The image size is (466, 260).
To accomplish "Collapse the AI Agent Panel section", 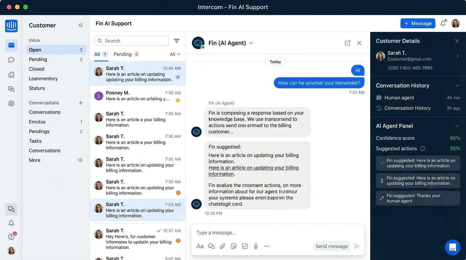I will pos(457,126).
